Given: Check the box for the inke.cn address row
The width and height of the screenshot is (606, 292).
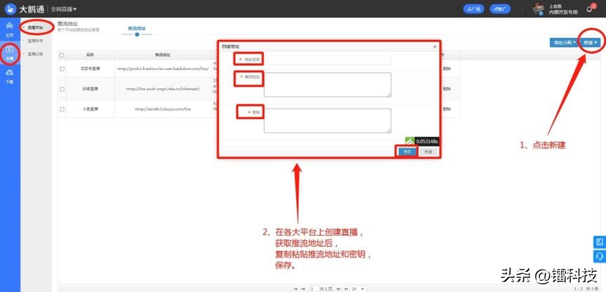Looking at the screenshot, I should tap(62, 89).
